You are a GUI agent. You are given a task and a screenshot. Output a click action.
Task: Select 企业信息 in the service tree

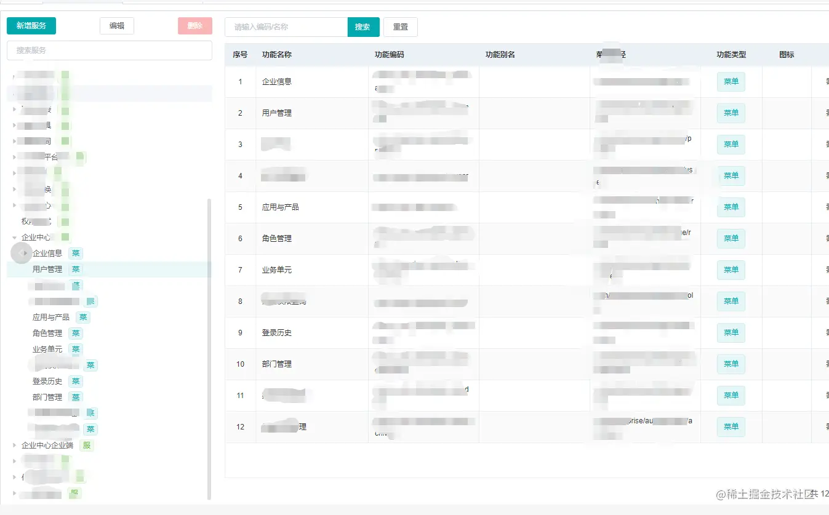47,254
